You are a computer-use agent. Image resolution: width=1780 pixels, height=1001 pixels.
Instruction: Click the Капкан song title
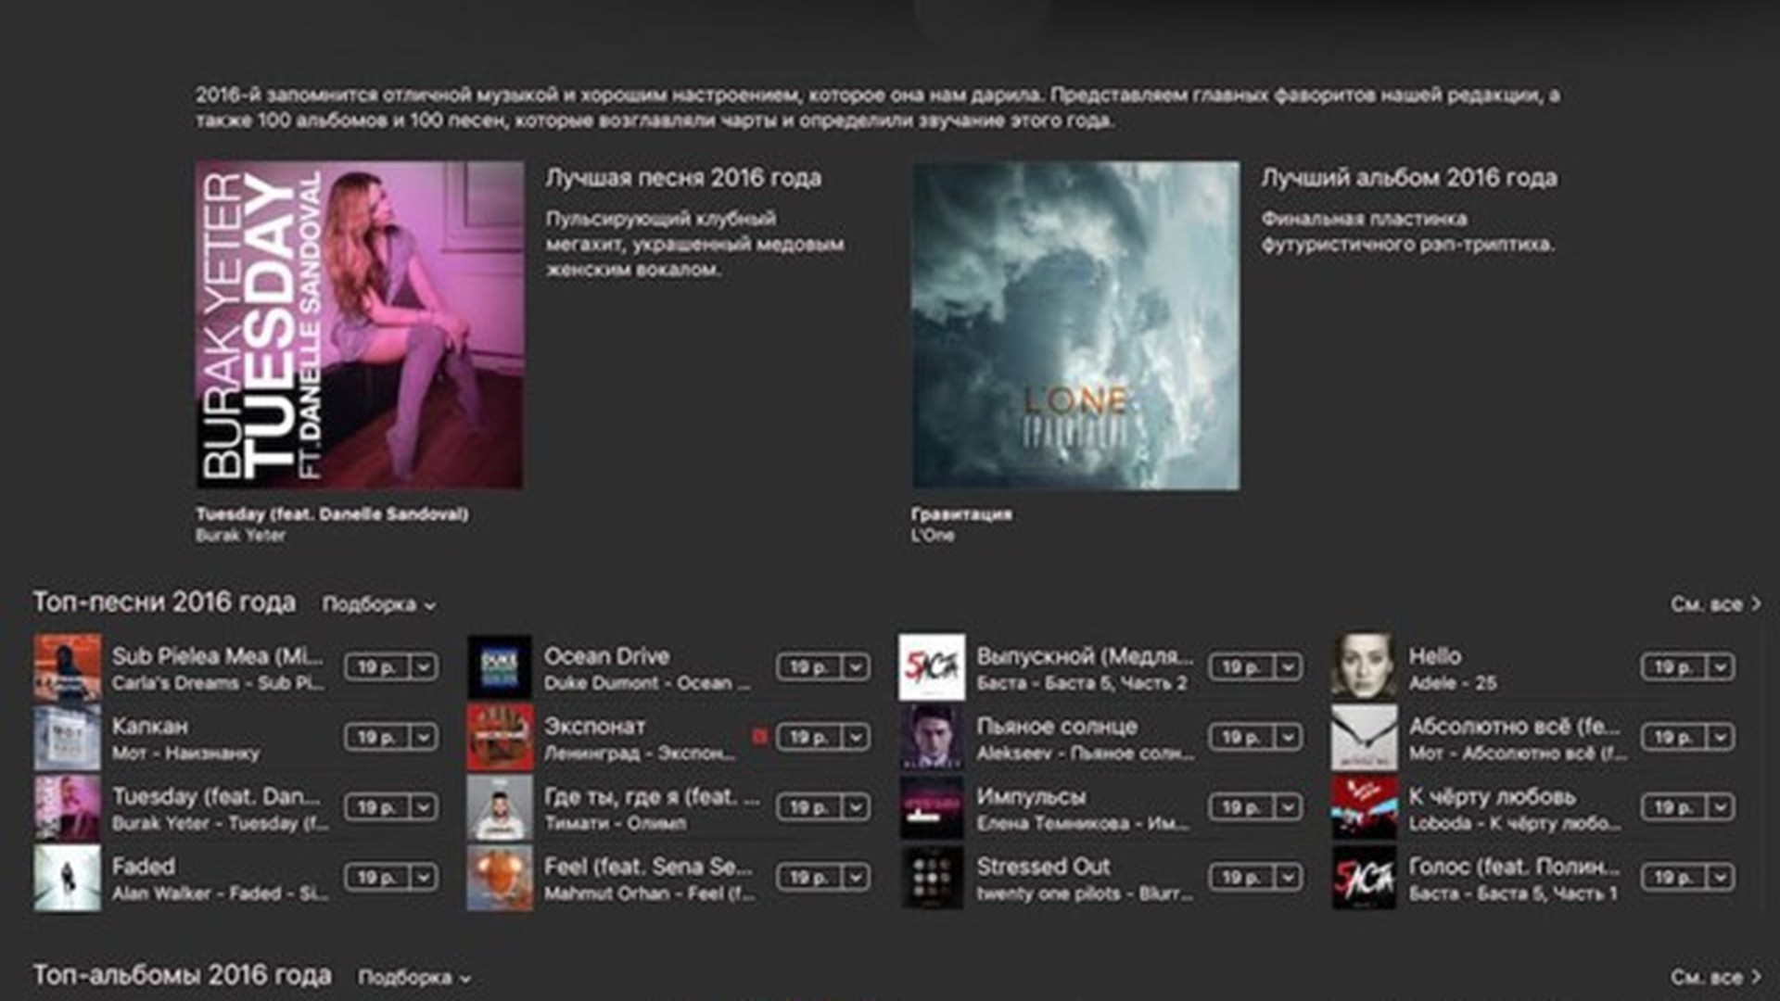150,727
